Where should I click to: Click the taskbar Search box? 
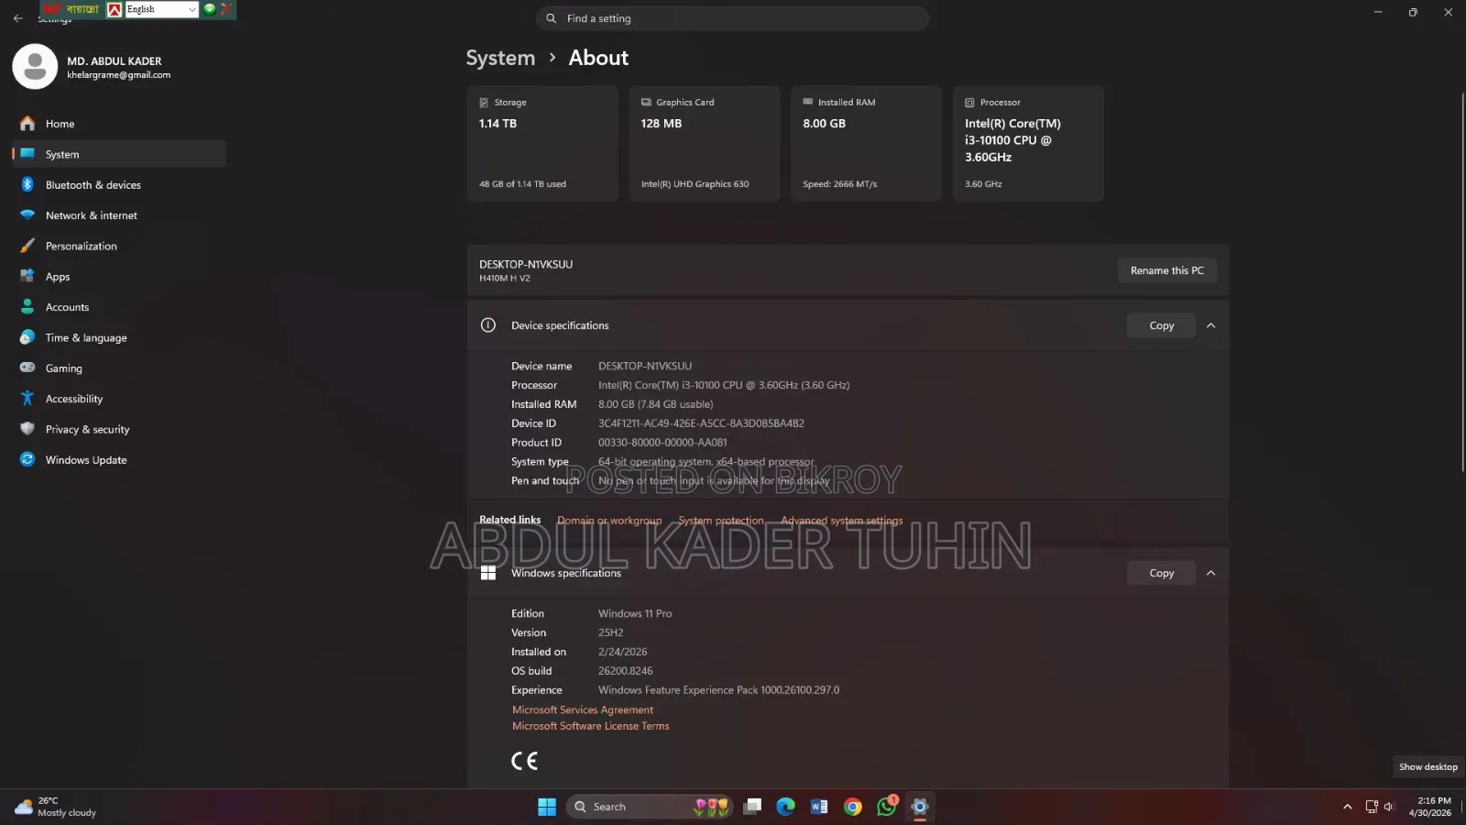coord(651,807)
